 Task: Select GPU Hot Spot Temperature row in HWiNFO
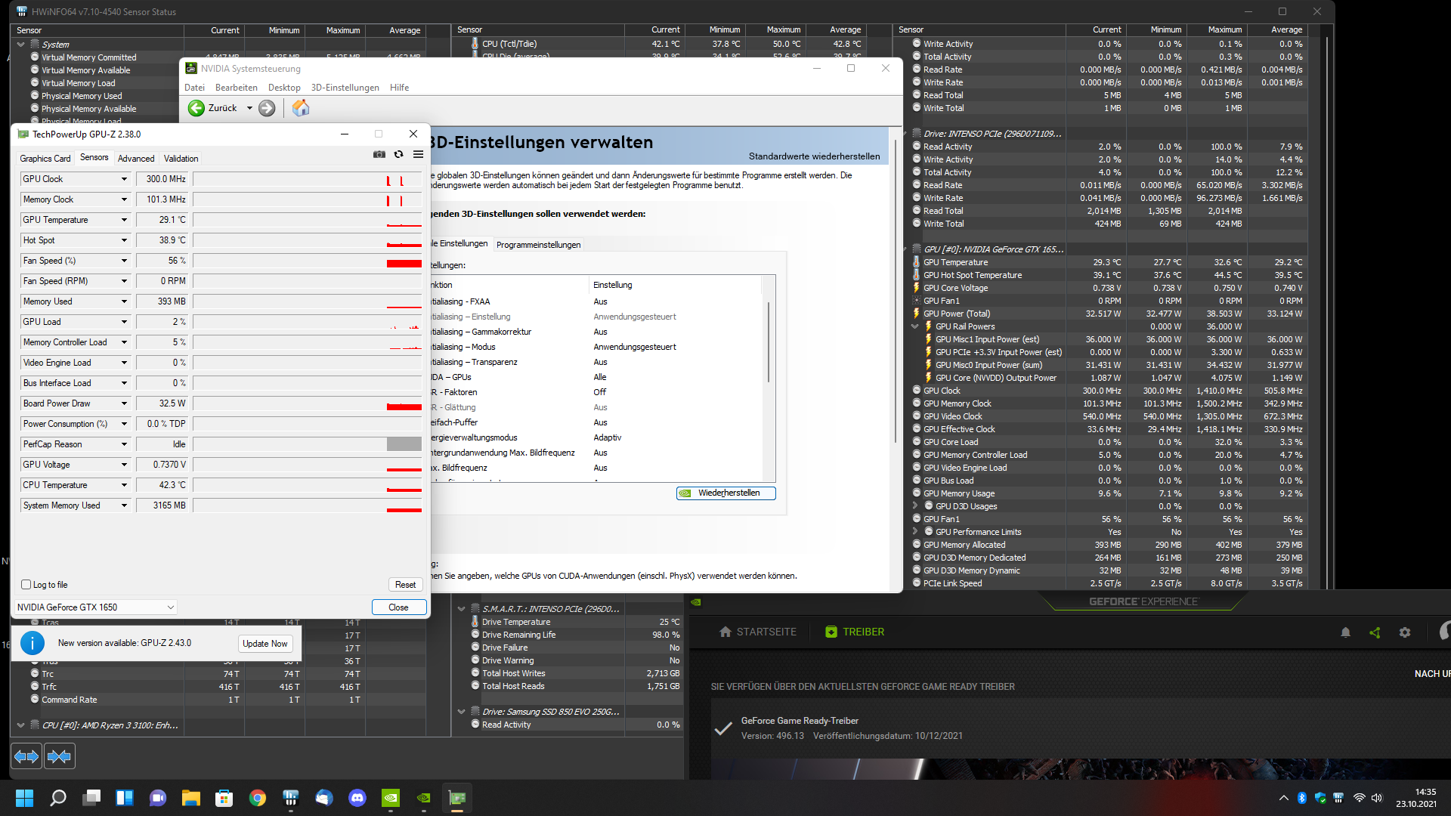click(x=1108, y=275)
